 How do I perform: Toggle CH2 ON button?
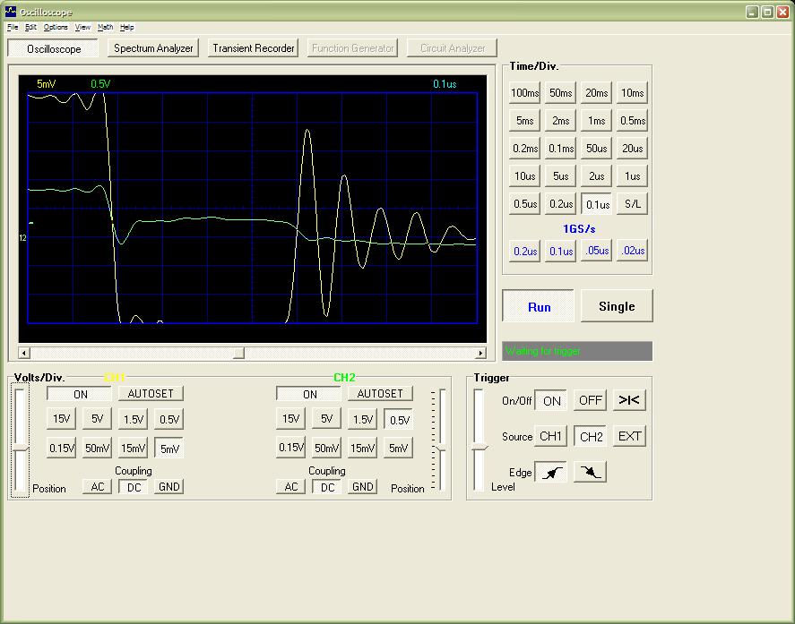[x=309, y=394]
